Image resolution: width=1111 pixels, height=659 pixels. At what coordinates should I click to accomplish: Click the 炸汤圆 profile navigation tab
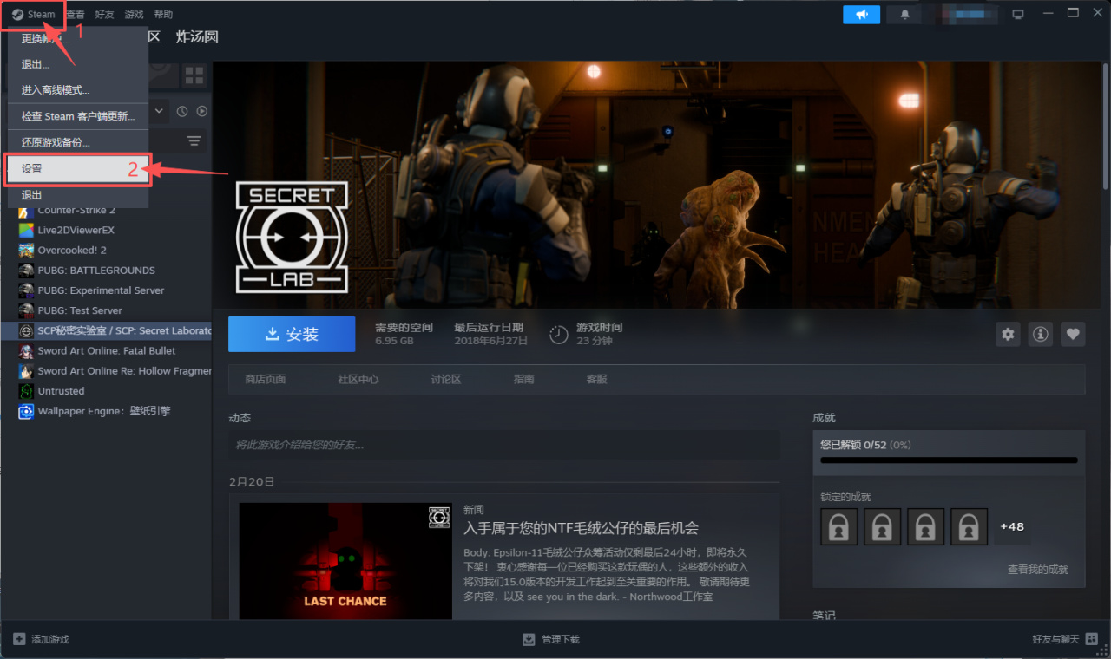pyautogui.click(x=197, y=37)
